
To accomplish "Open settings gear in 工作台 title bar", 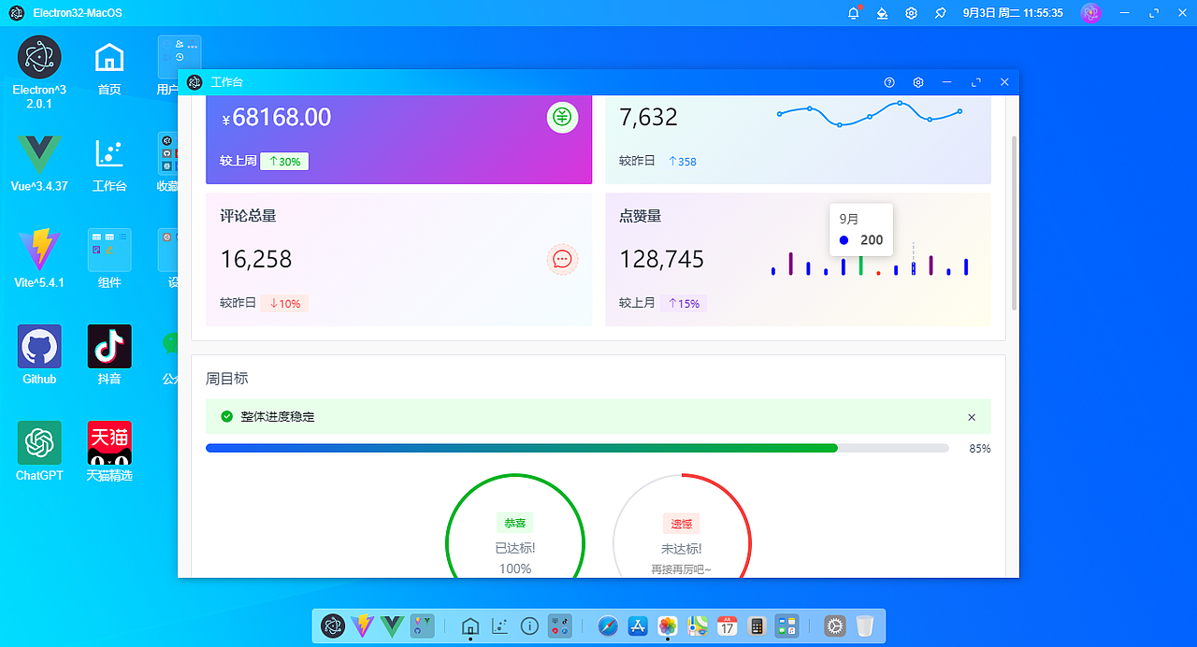I will (918, 82).
